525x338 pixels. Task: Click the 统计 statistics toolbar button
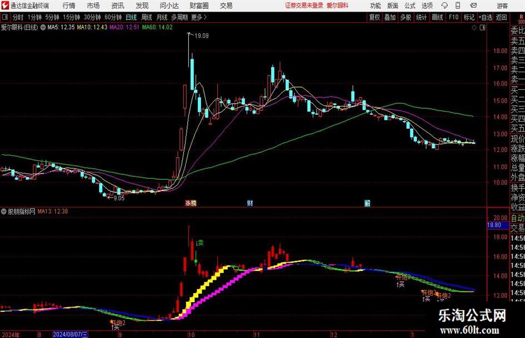pos(421,17)
